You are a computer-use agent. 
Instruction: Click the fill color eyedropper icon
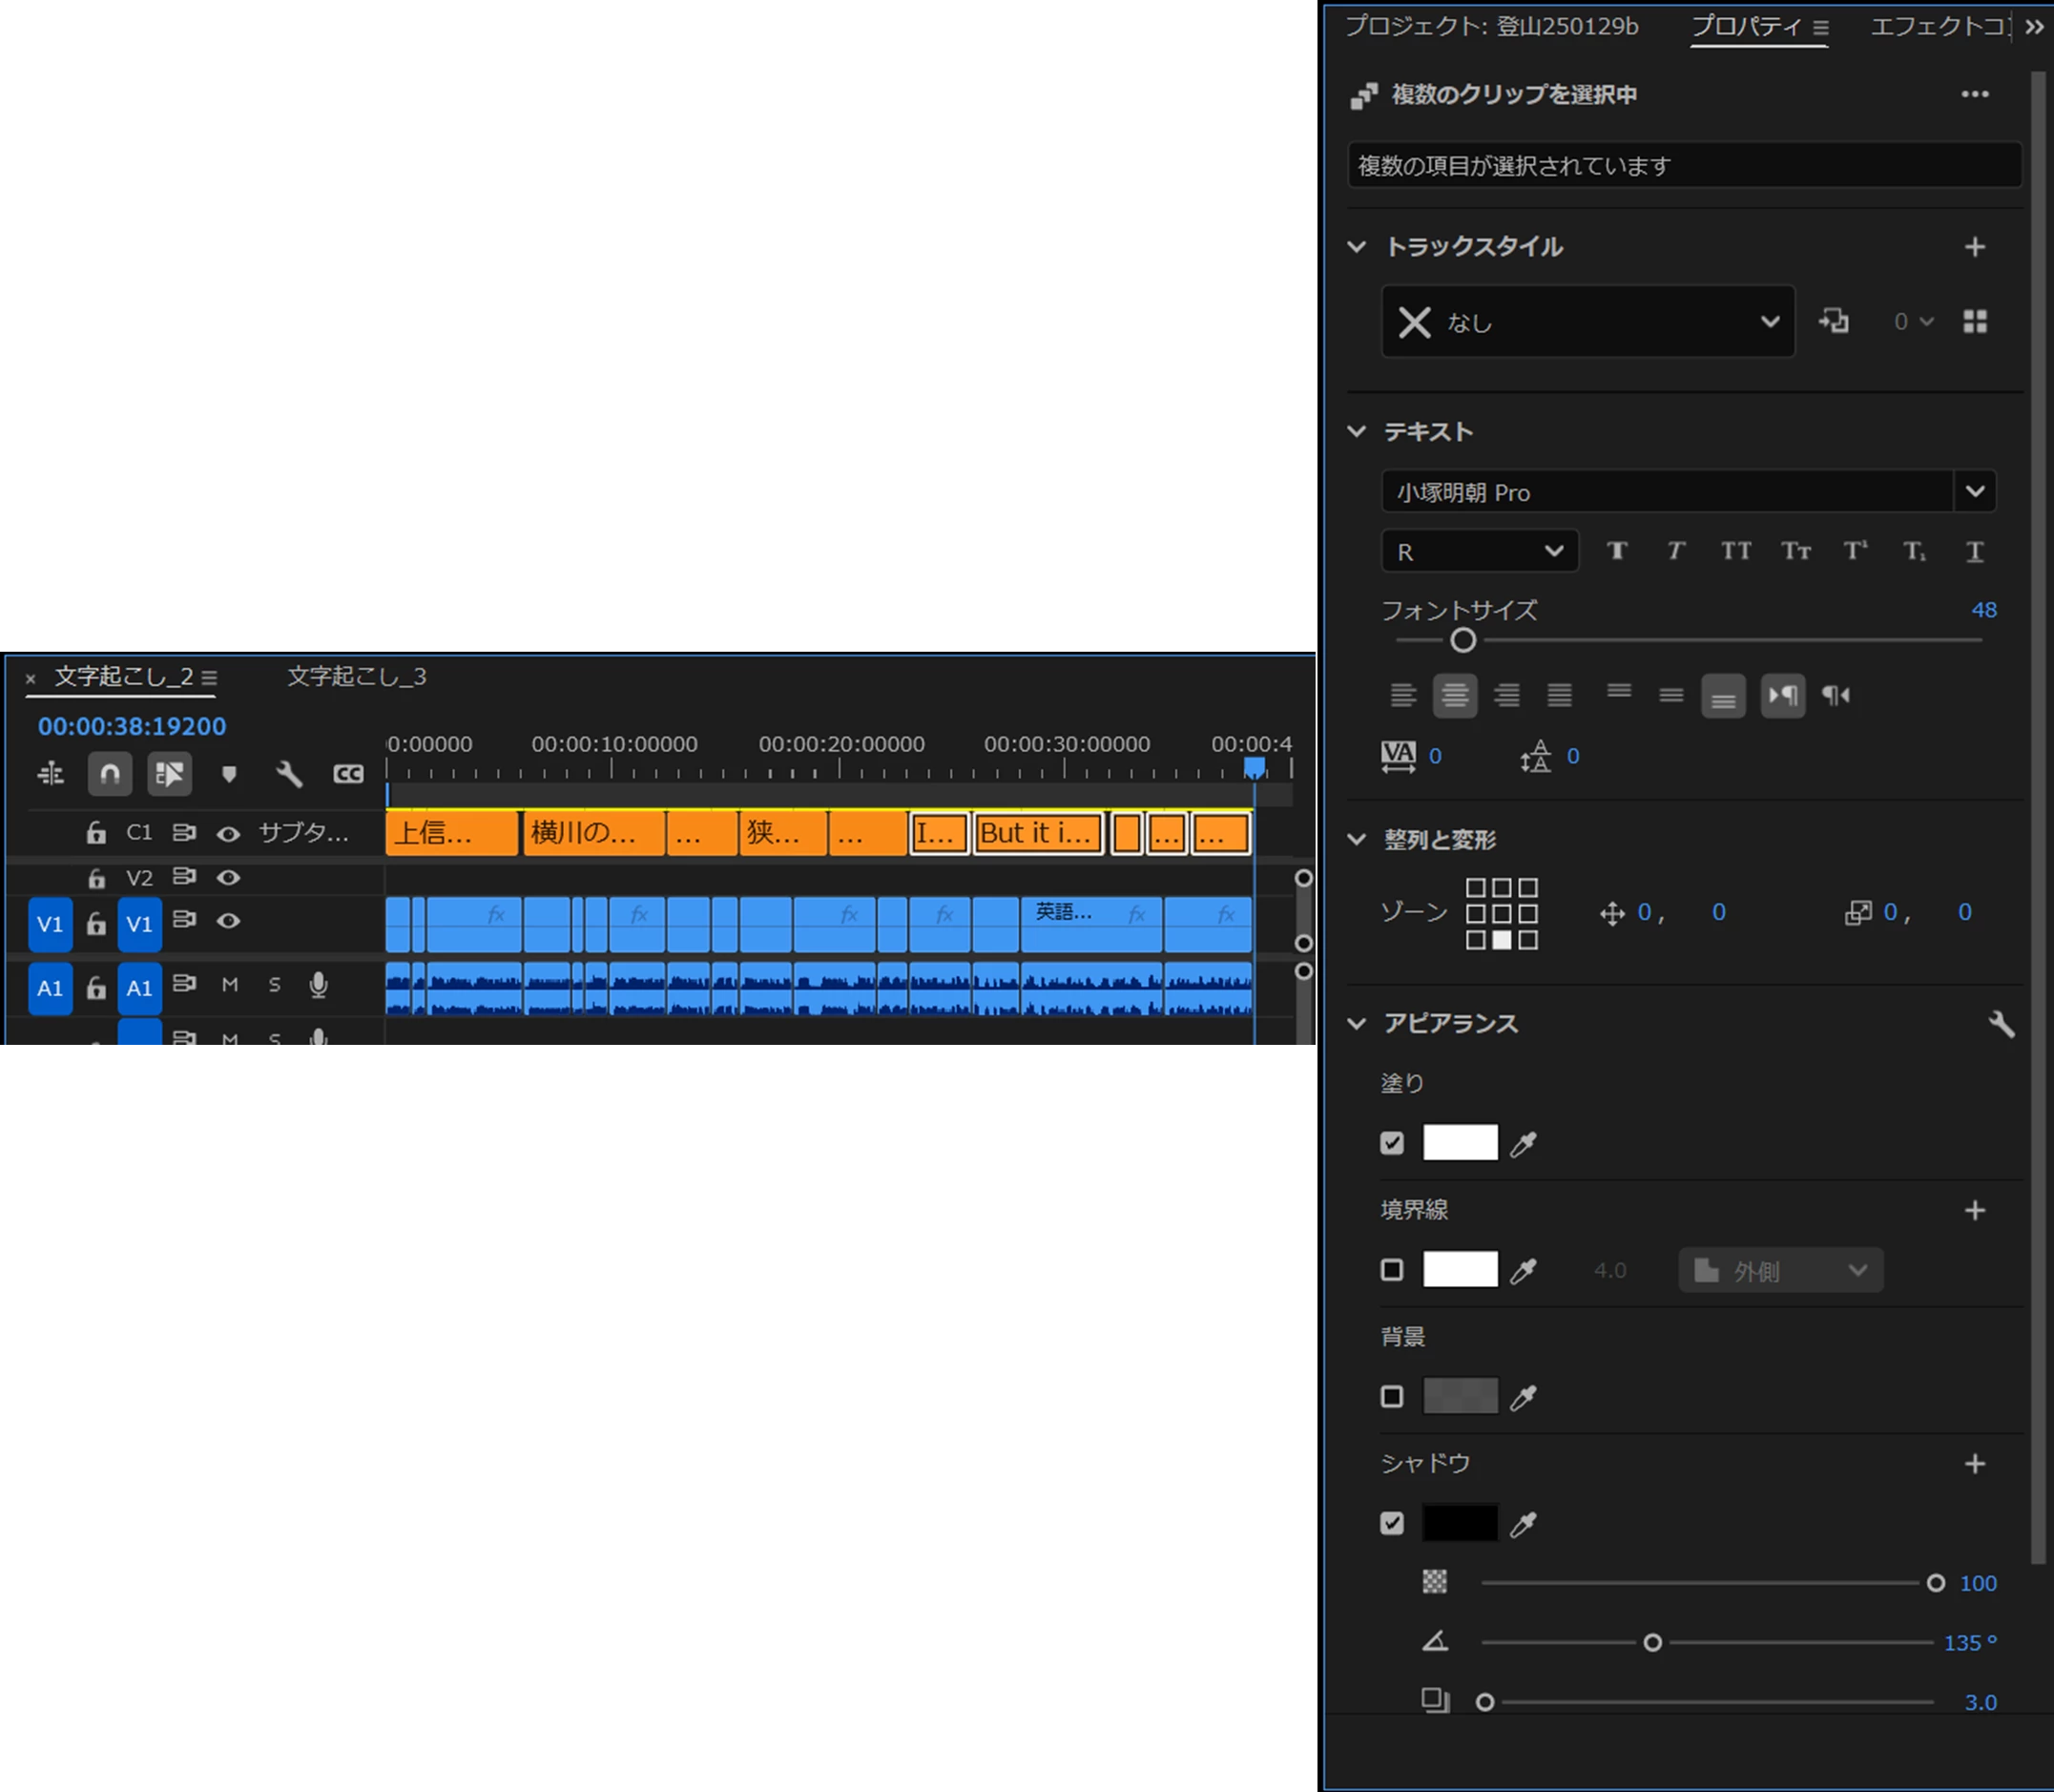coord(1523,1144)
